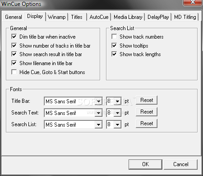The height and width of the screenshot is (176, 203).
Task: Cancel the WinCue Options dialog
Action: pos(180,164)
